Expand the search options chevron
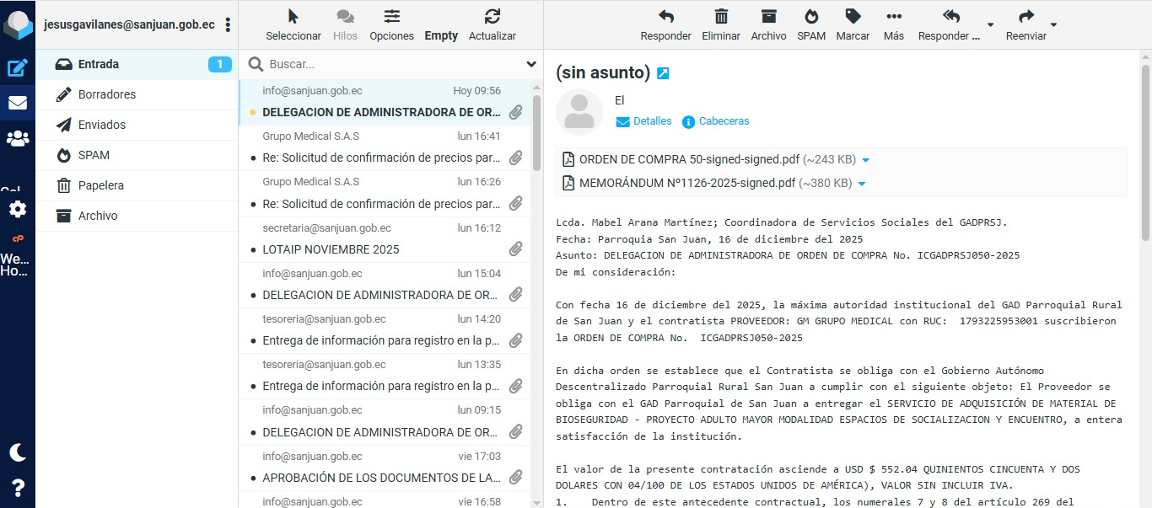 click(x=531, y=64)
